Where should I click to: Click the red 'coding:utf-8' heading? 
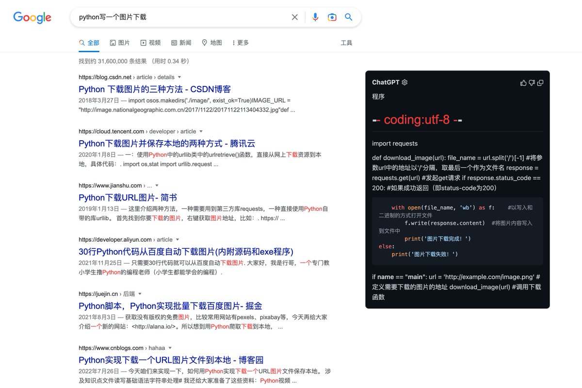[417, 120]
